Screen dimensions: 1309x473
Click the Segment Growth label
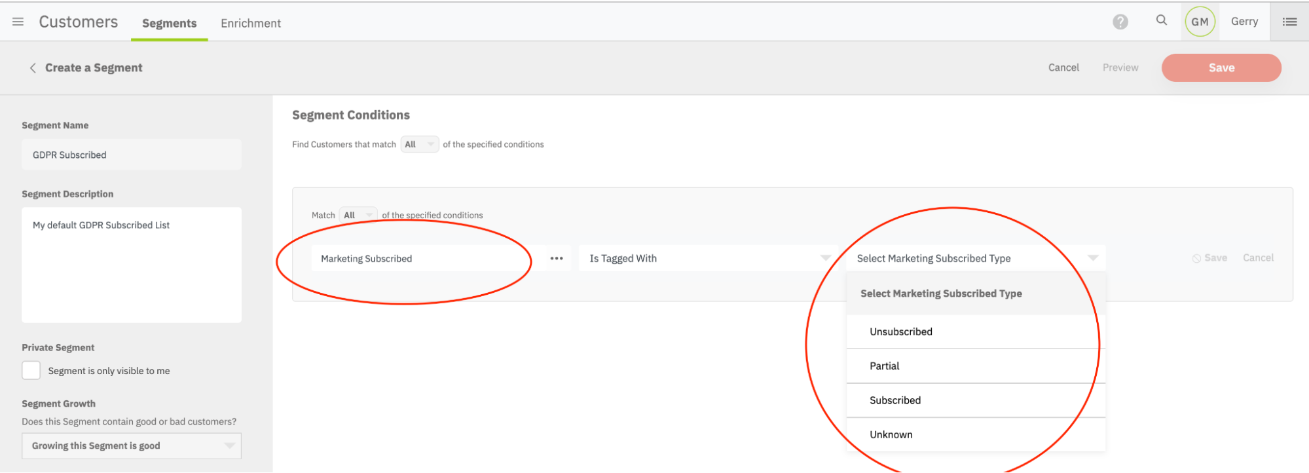point(59,404)
